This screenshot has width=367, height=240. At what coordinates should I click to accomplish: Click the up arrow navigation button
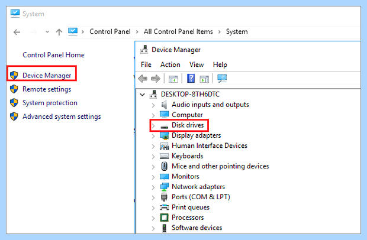tap(59, 32)
